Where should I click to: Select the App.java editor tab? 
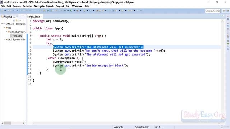click(x=34, y=17)
